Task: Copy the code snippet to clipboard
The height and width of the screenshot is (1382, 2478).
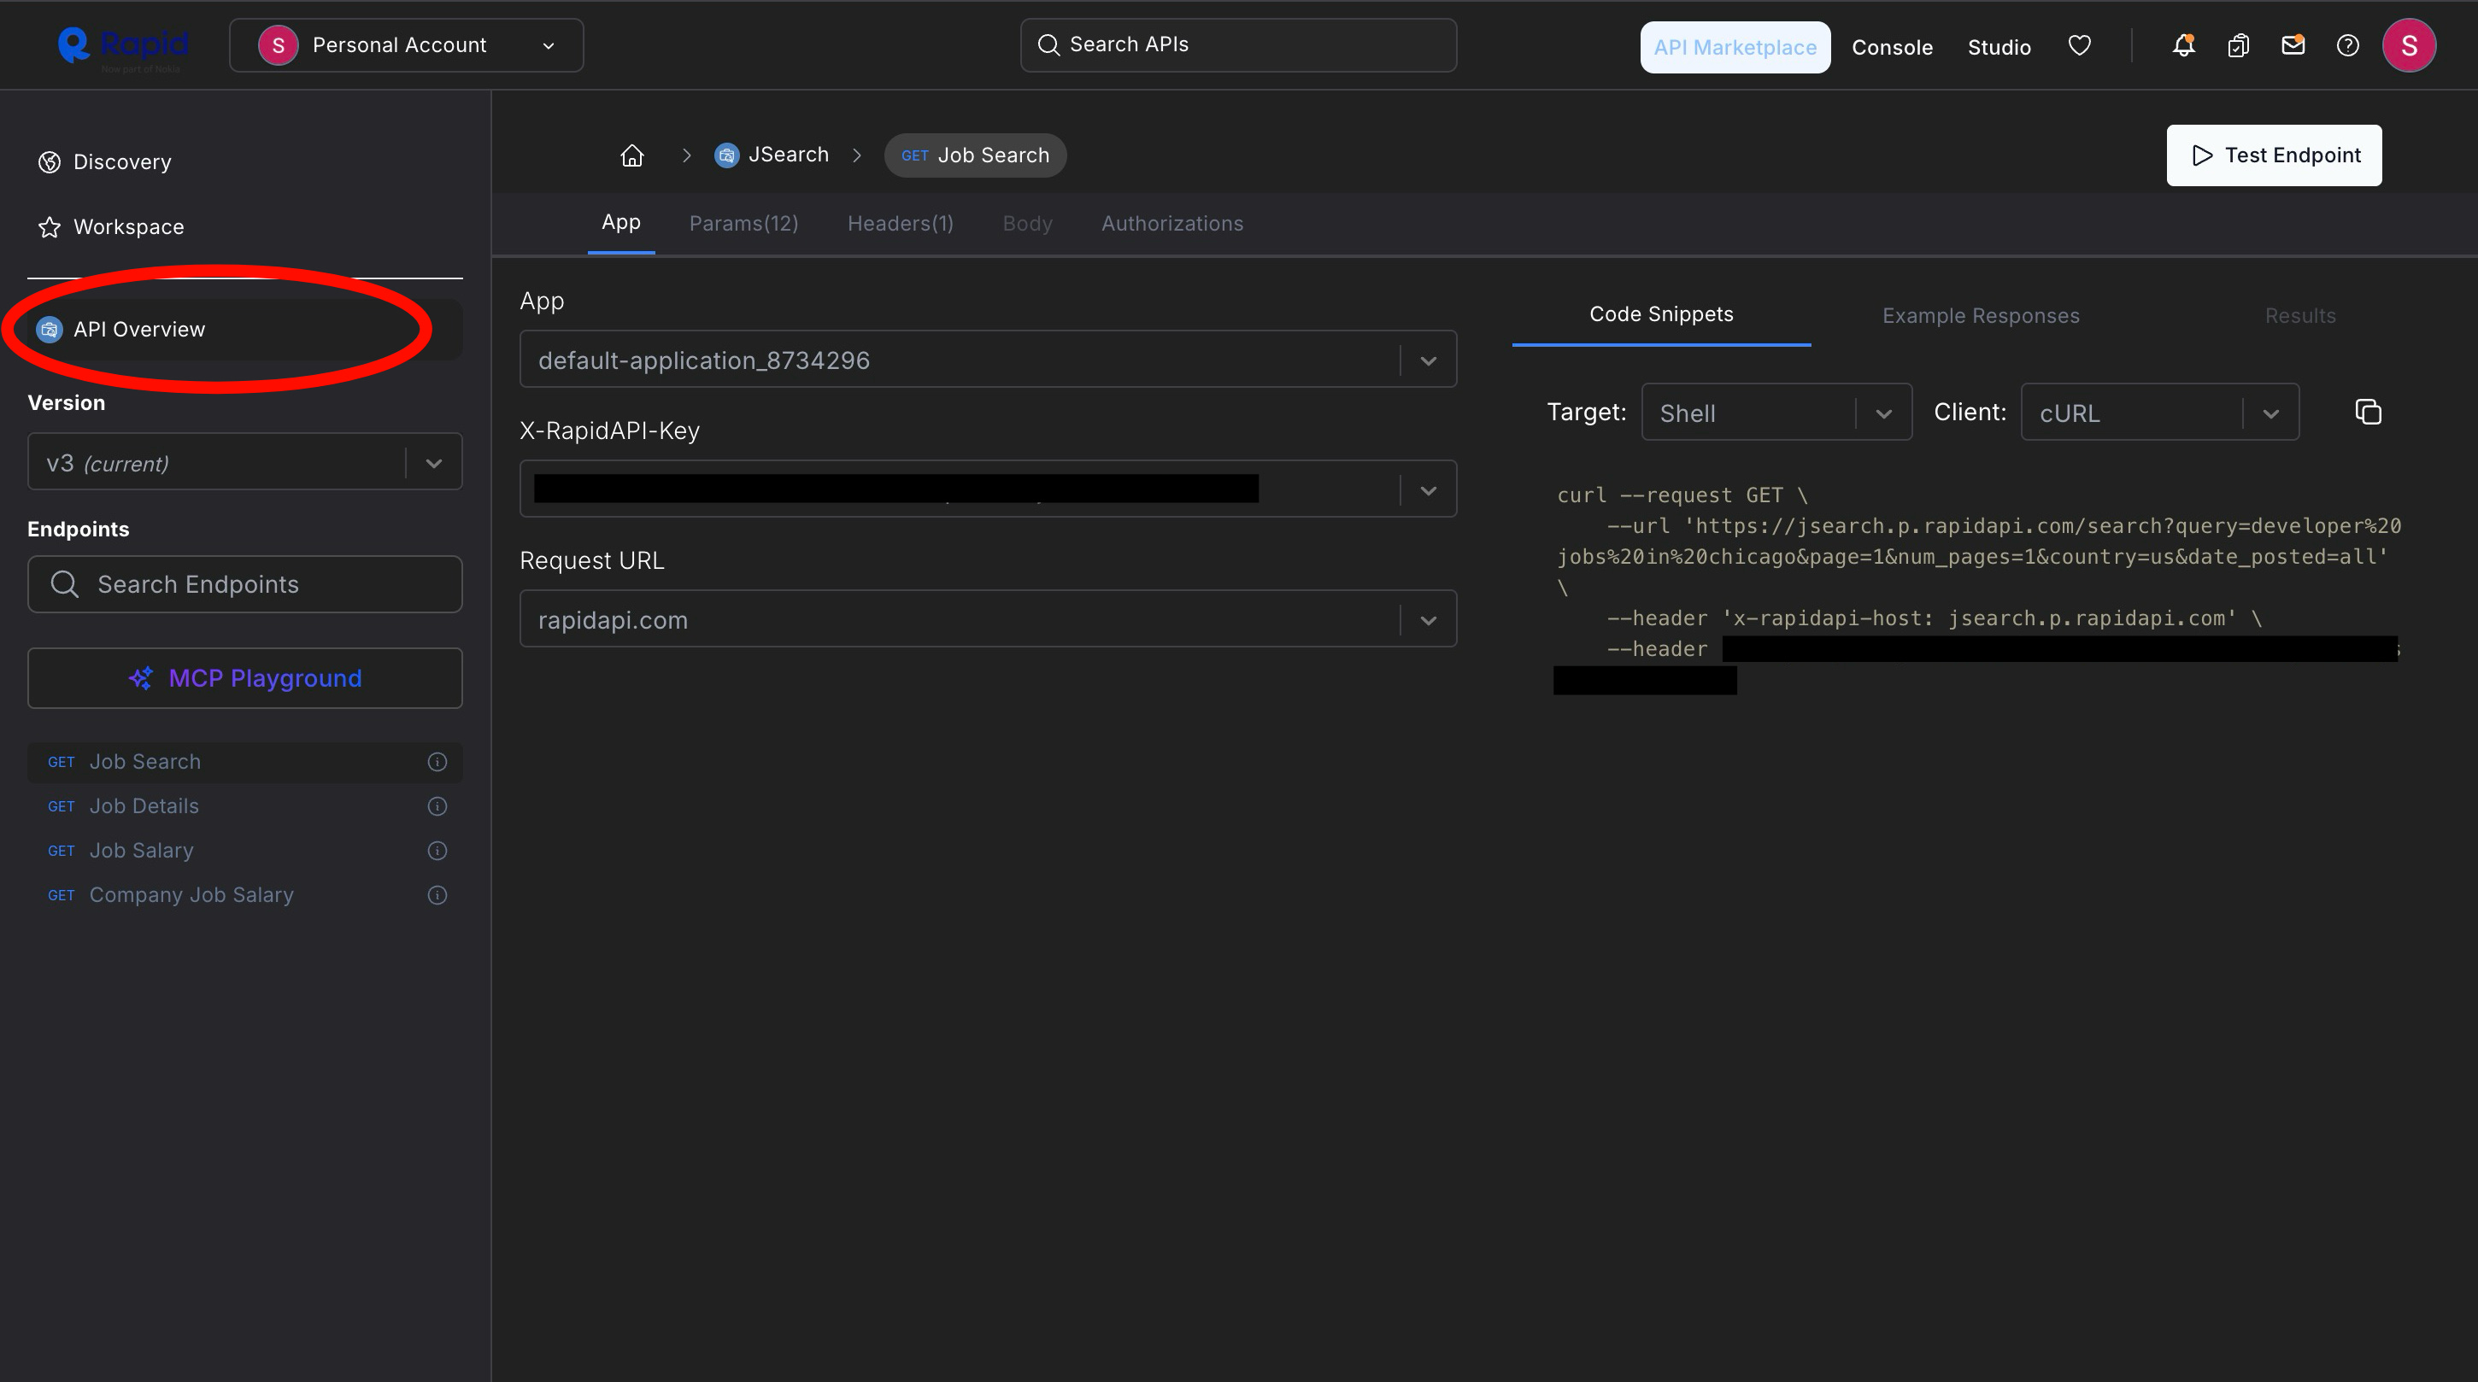Action: 2368,413
